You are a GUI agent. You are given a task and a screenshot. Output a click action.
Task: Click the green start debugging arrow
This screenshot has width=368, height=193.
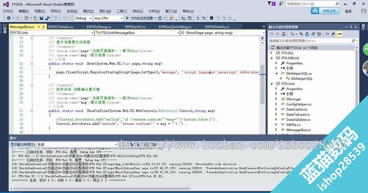coord(127,18)
